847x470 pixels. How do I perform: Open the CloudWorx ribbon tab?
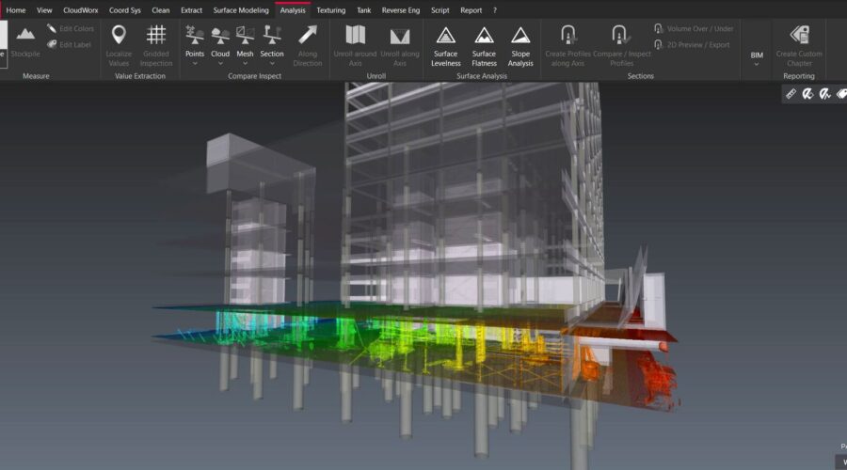[x=81, y=9]
